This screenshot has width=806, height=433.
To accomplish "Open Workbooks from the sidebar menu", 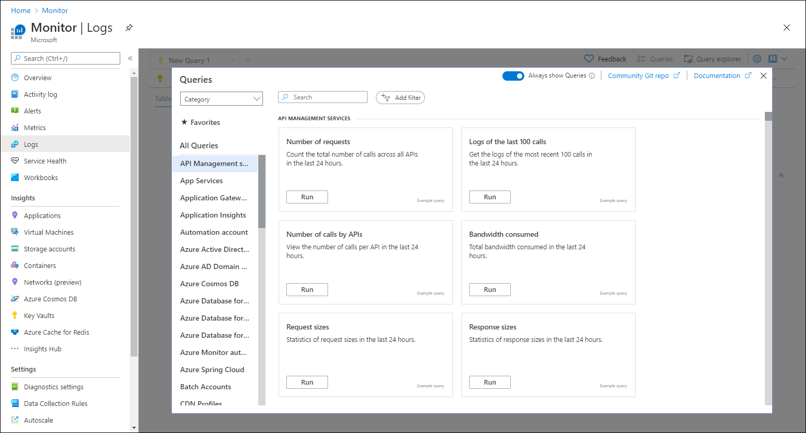I will coord(41,177).
